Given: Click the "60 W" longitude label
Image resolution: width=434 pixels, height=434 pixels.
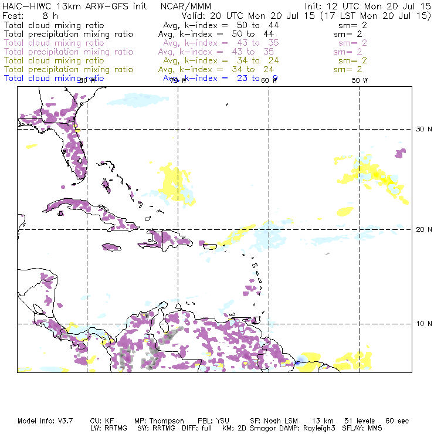Looking at the screenshot, I should (269, 80).
